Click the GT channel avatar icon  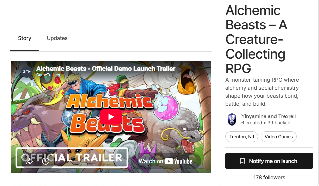click(27, 72)
